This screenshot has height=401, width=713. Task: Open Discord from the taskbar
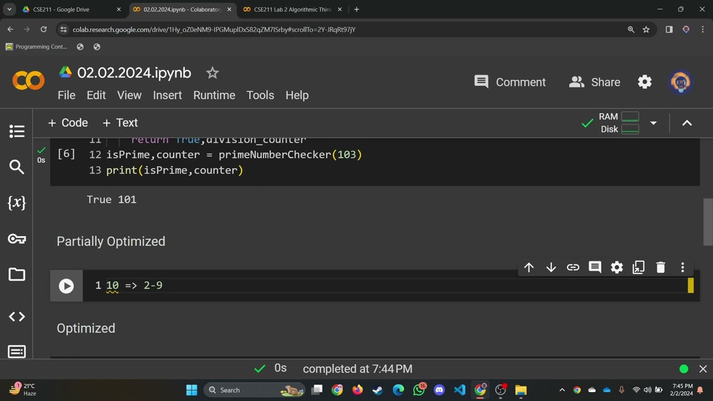[x=439, y=390]
